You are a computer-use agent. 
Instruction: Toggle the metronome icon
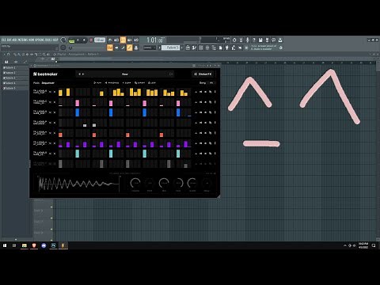(x=110, y=40)
